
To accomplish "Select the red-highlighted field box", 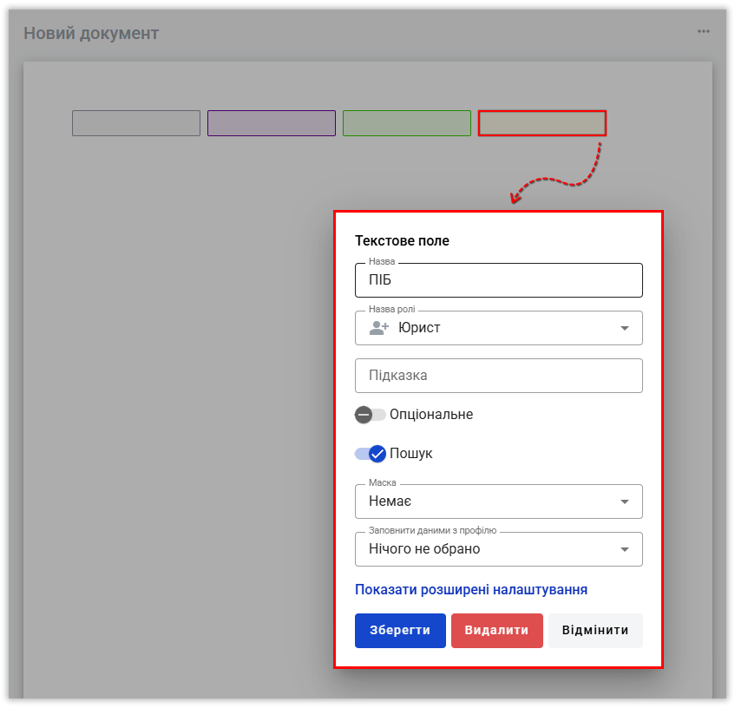I will tap(542, 123).
